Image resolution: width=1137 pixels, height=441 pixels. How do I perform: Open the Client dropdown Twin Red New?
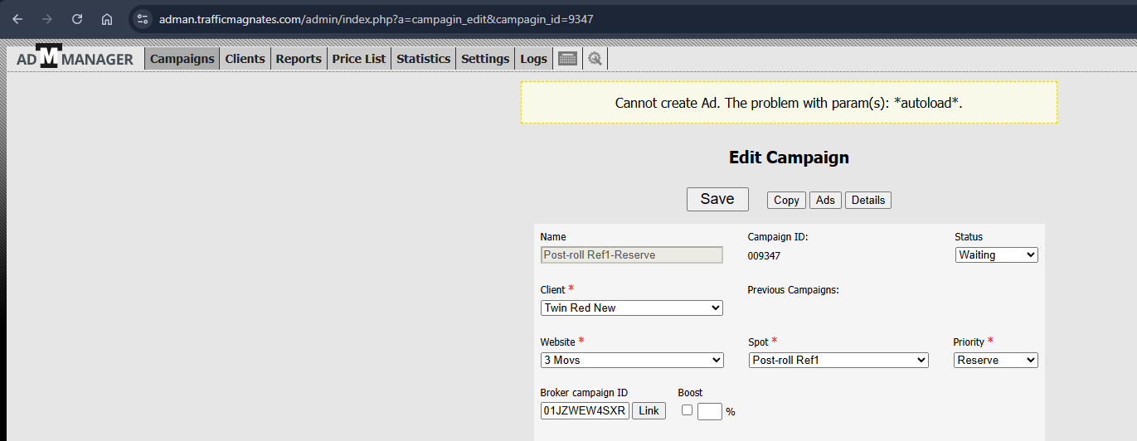(x=632, y=308)
